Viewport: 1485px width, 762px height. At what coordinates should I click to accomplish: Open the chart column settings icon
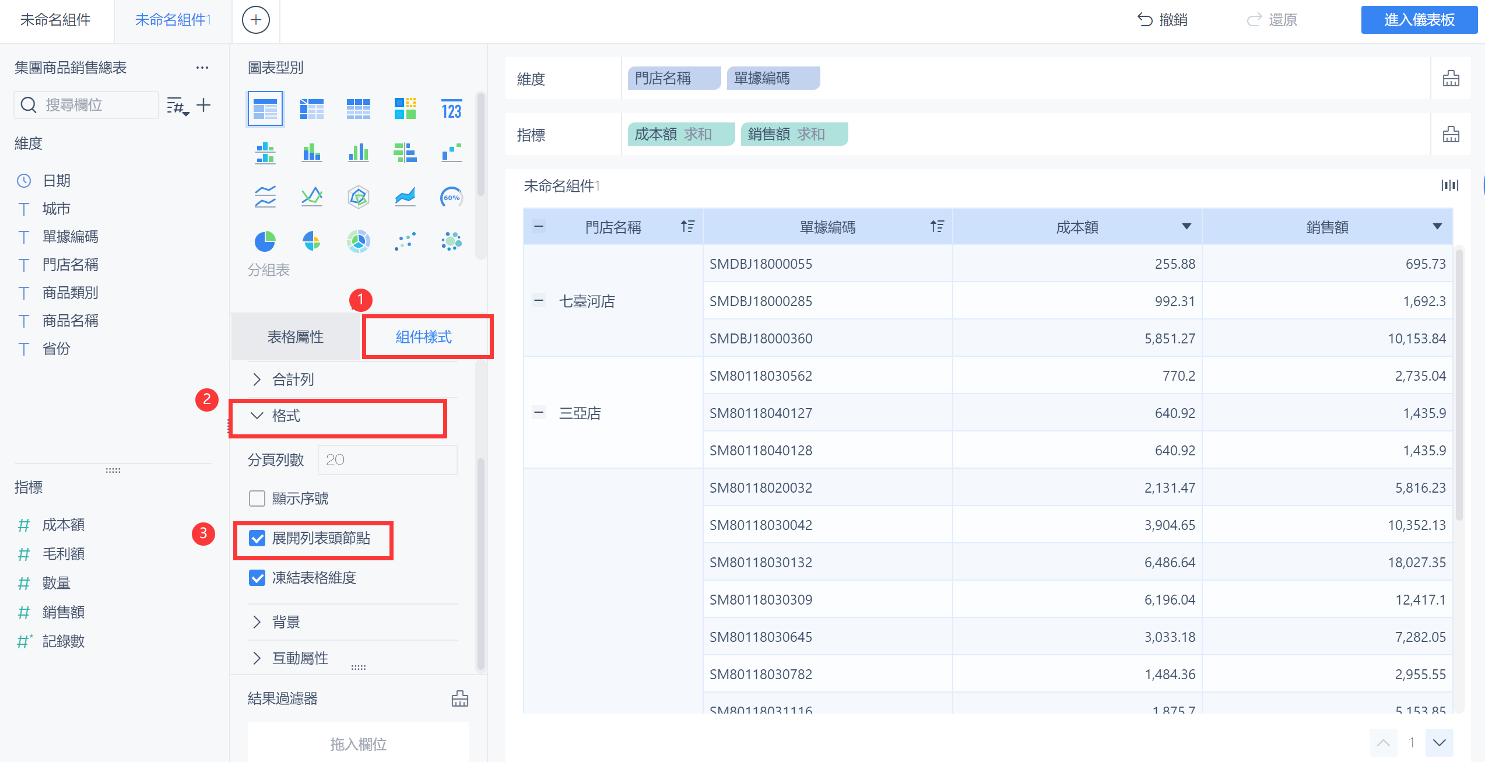click(1449, 185)
